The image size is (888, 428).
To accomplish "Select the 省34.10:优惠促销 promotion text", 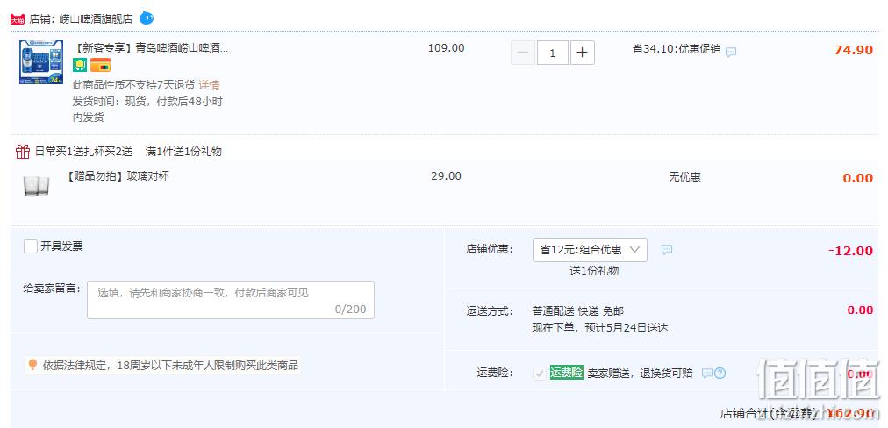I will [677, 49].
